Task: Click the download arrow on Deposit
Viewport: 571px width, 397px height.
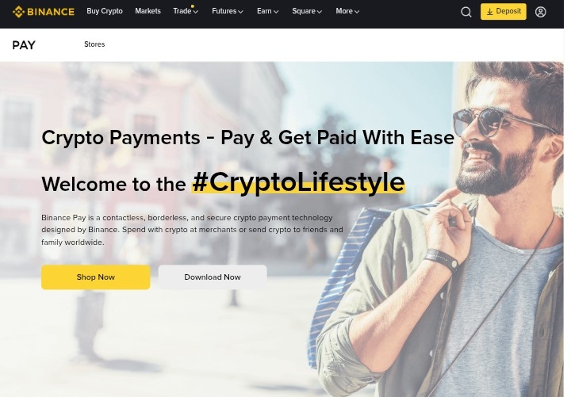Action: (x=490, y=12)
